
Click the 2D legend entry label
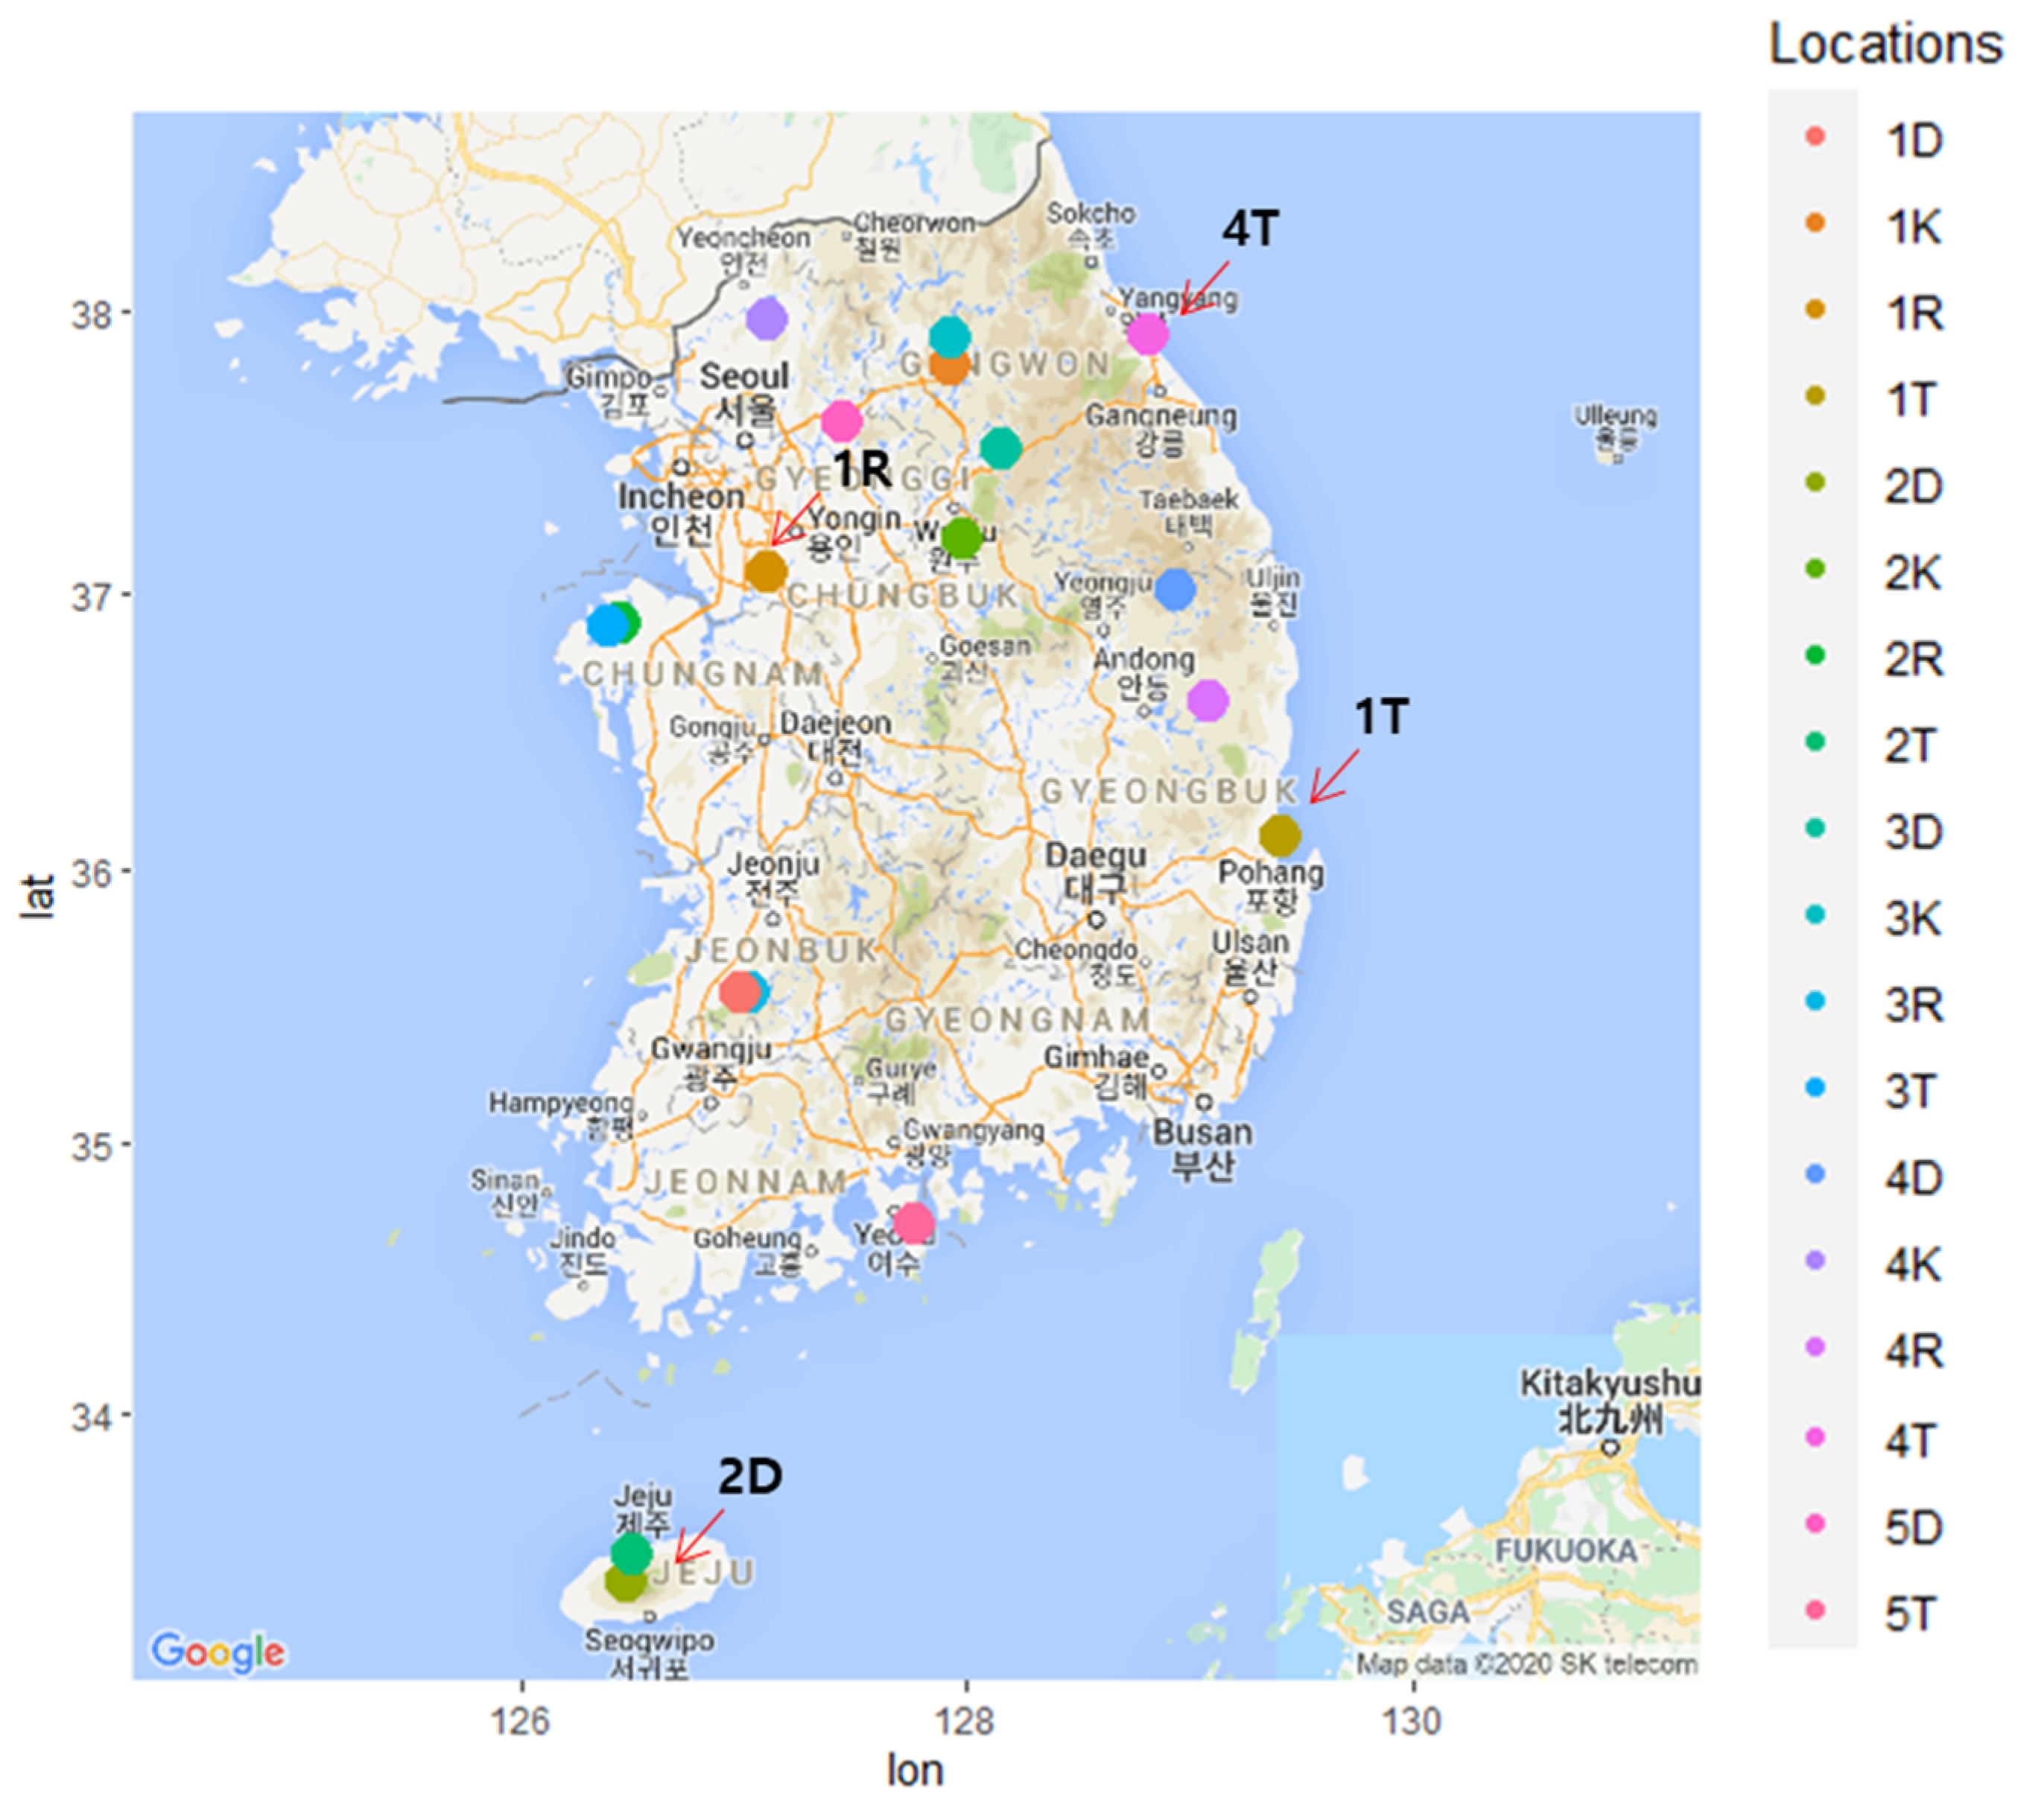point(1913,486)
